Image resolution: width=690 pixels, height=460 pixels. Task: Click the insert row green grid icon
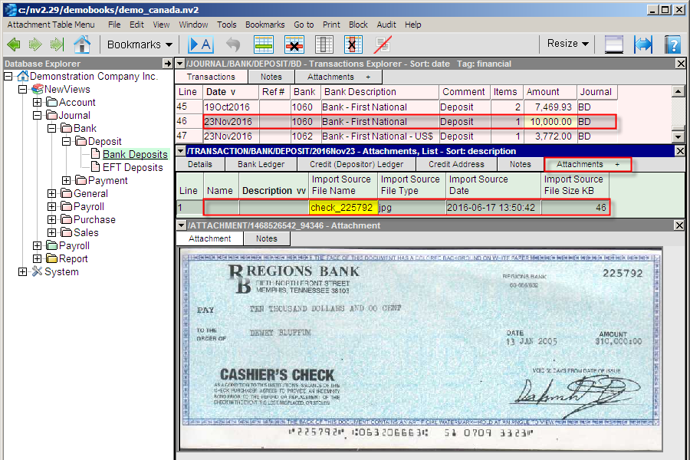pyautogui.click(x=264, y=44)
